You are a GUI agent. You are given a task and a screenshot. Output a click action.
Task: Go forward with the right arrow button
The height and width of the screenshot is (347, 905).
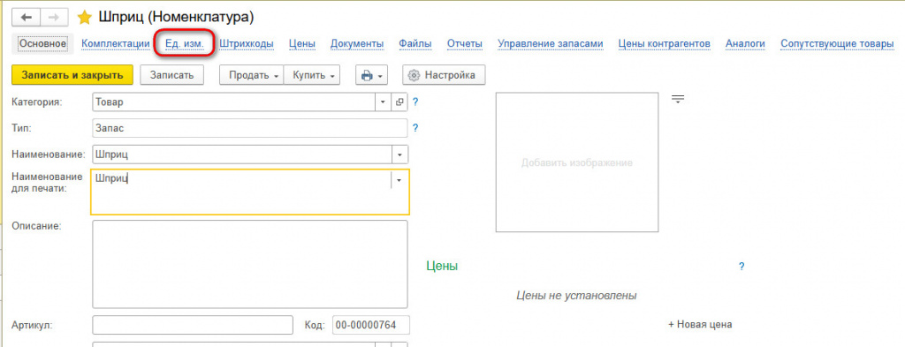pos(54,18)
